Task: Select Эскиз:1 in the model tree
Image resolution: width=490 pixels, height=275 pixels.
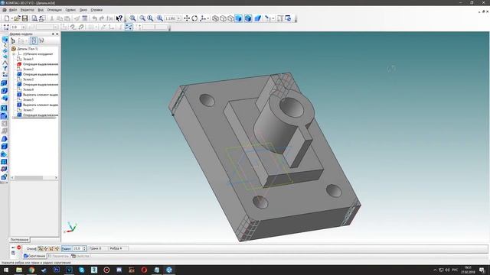Action: [28, 59]
